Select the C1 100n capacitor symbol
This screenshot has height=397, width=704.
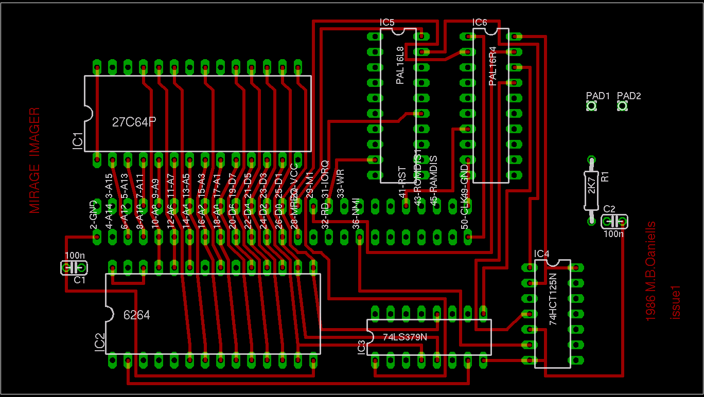(74, 268)
